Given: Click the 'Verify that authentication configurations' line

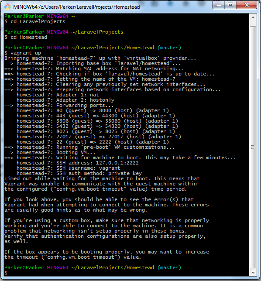Looking at the screenshot, I should [x=105, y=236].
